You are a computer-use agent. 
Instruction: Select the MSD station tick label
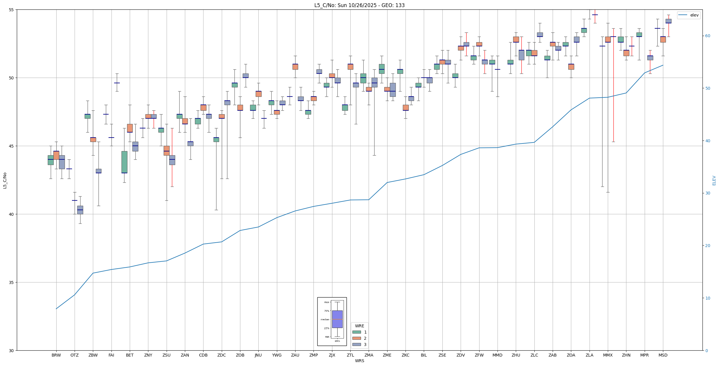point(663,355)
